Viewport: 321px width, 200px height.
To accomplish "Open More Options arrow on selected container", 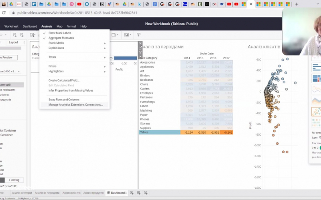I will (140, 57).
